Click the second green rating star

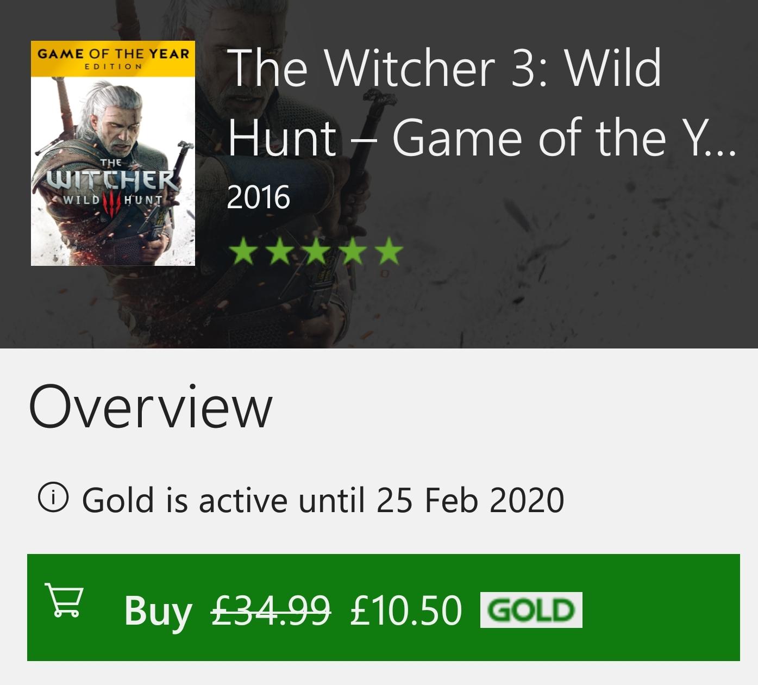[280, 252]
